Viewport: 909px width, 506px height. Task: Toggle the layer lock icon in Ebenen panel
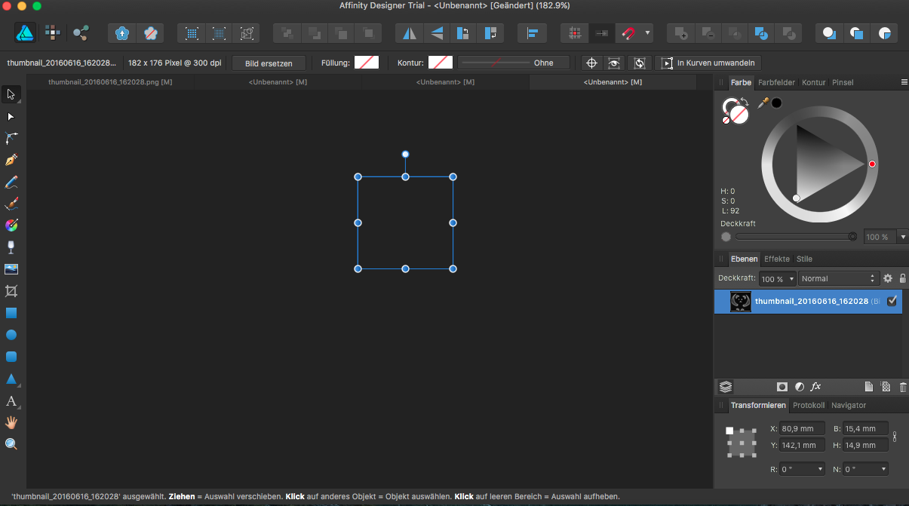[x=903, y=278]
